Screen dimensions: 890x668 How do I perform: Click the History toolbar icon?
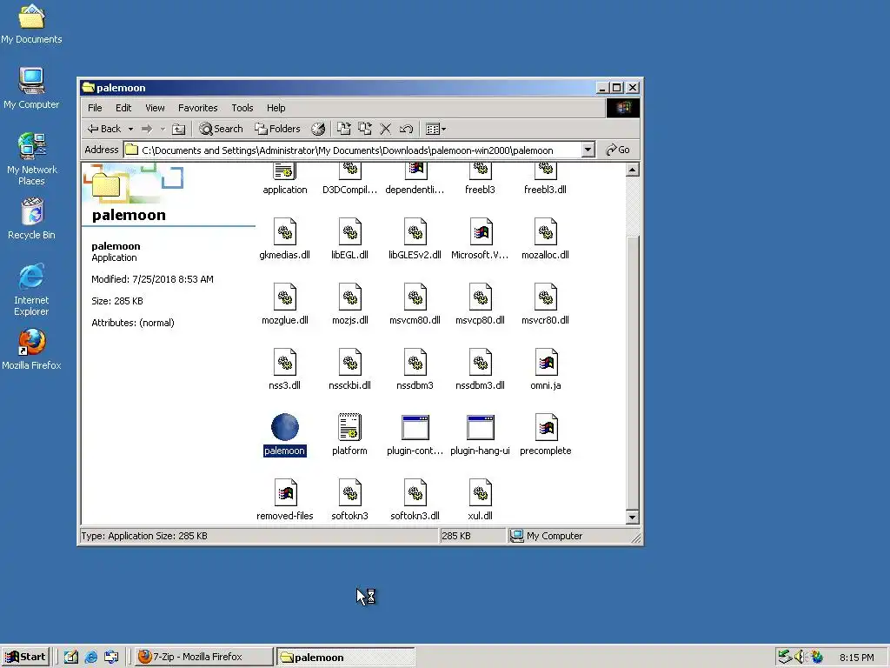click(318, 129)
